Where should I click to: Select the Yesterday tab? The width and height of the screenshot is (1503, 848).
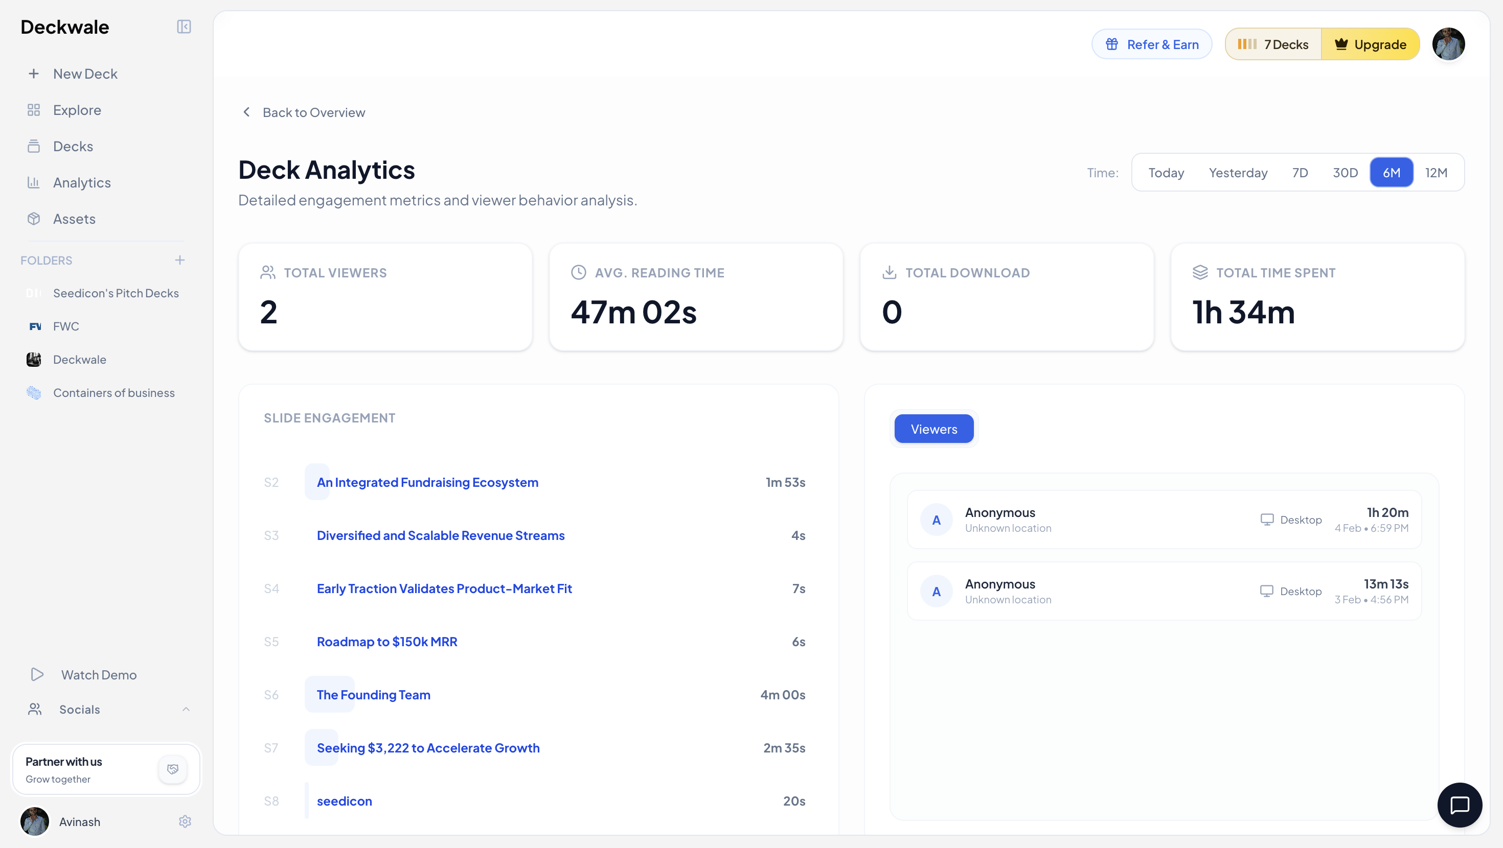1238,172
